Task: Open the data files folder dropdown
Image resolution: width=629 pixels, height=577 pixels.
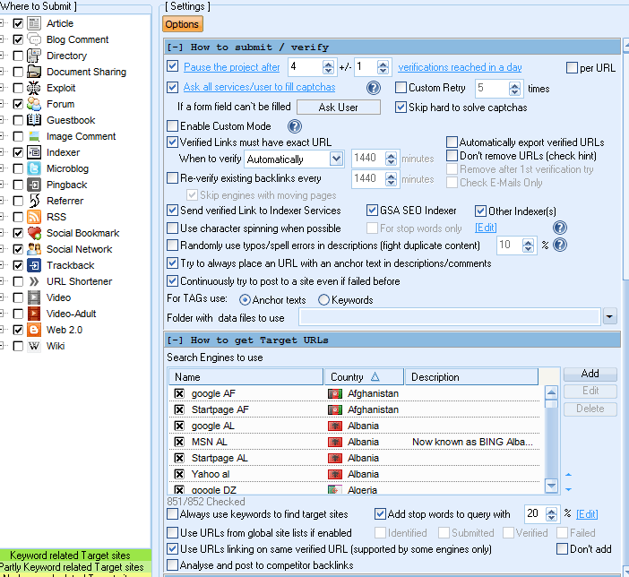Action: tap(610, 316)
